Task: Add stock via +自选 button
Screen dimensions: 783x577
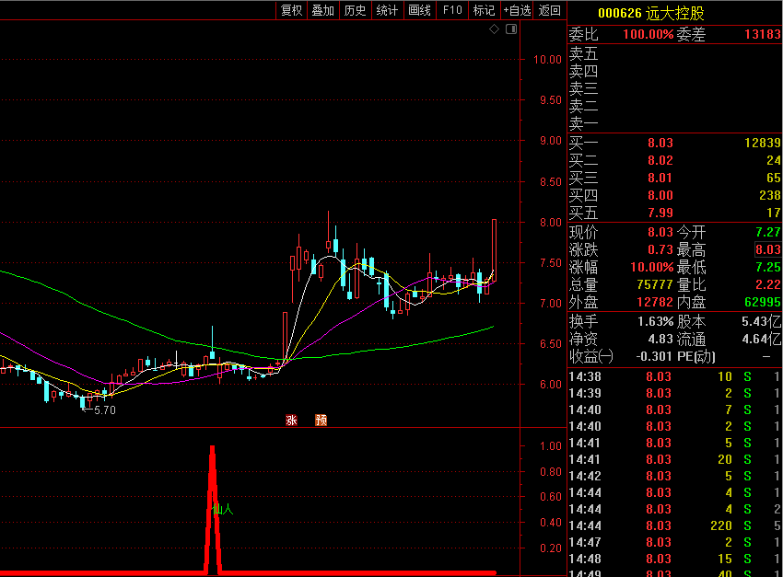Action: [517, 10]
